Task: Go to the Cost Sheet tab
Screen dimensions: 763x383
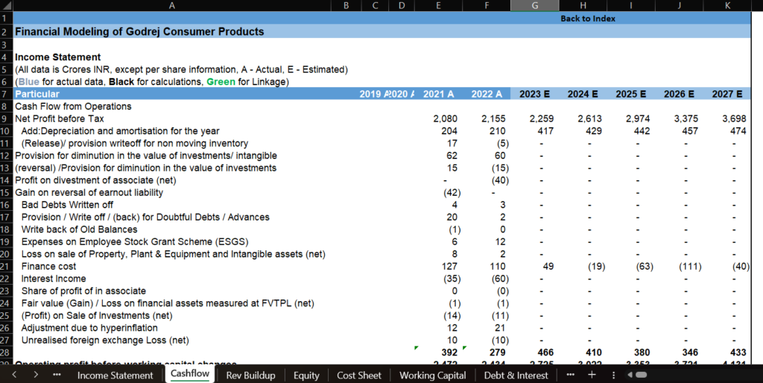Action: pos(359,375)
